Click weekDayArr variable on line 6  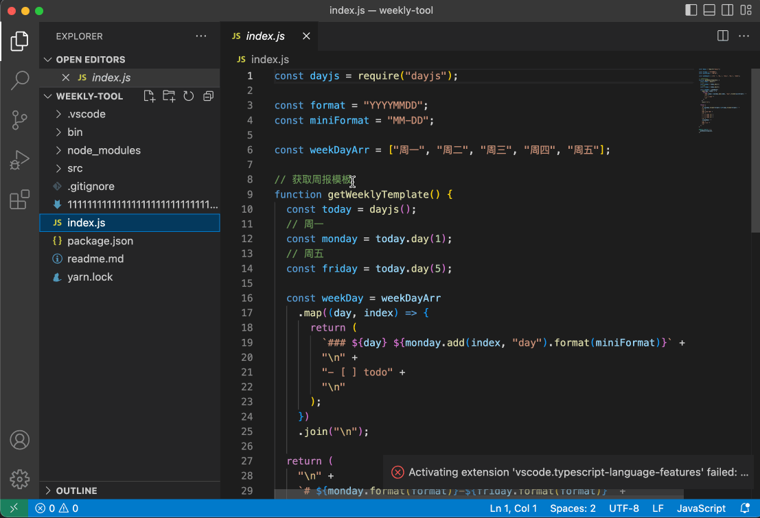(339, 150)
